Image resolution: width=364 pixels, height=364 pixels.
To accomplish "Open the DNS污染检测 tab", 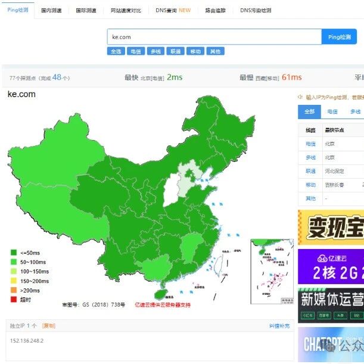I will 256,11.
